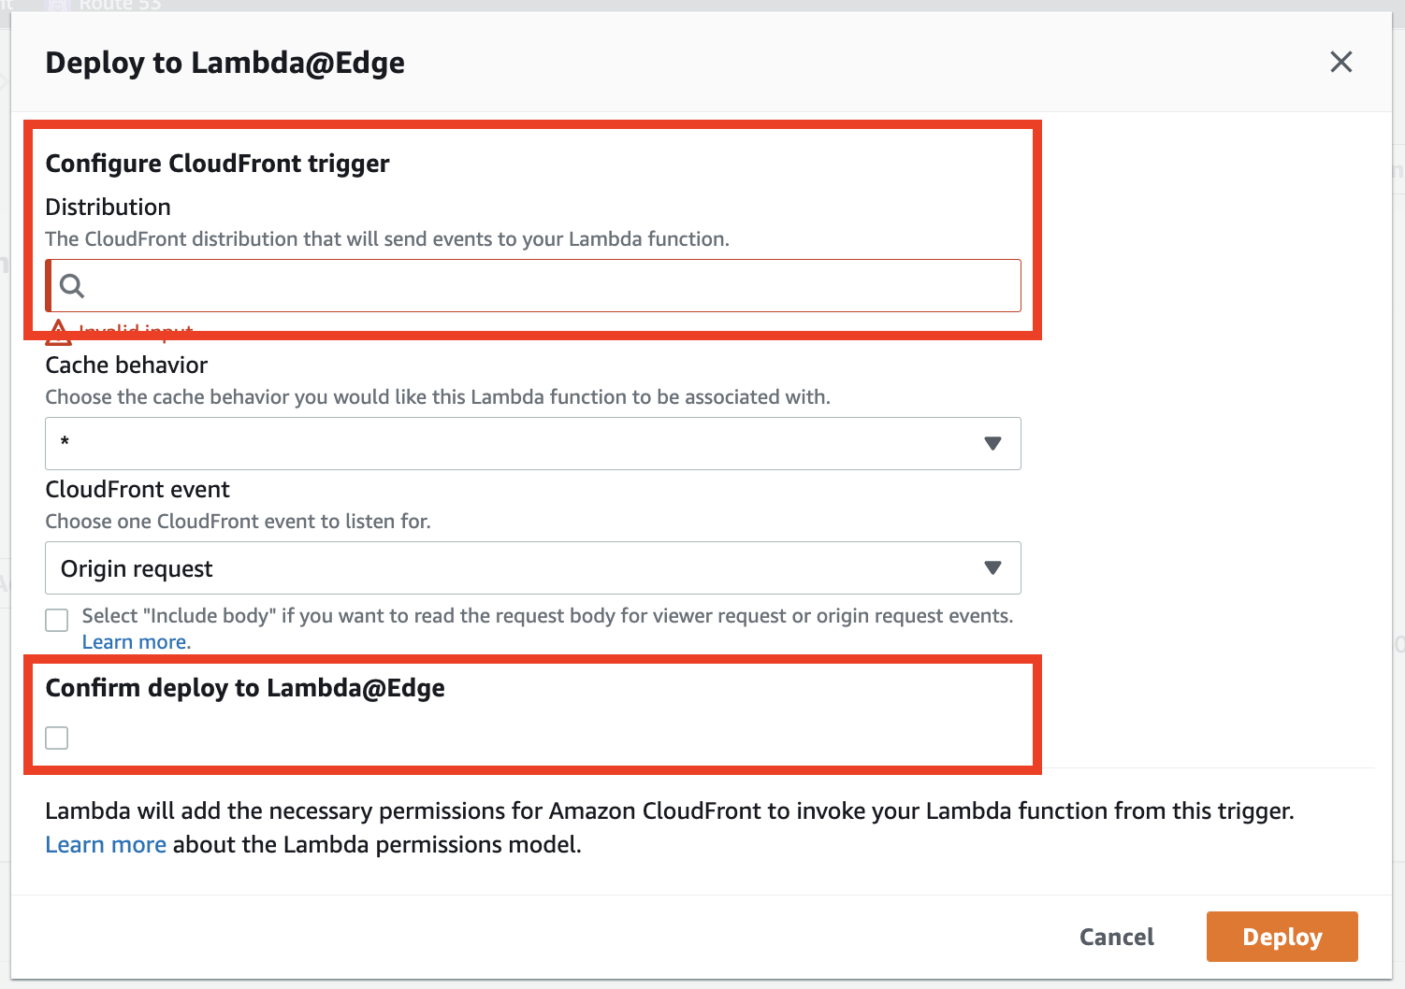Click the Configure CloudFront trigger heading
This screenshot has height=989, width=1405.
click(x=217, y=164)
